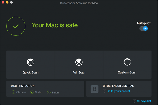The image size is (158, 105).
Task: Click the Bitdefender B logo icon
Action: 95,89
